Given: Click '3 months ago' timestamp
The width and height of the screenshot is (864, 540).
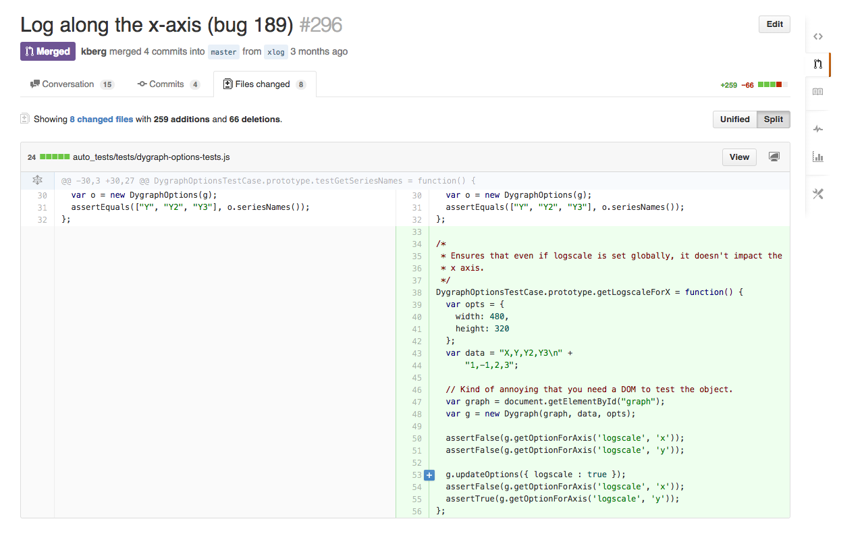Looking at the screenshot, I should click(x=319, y=51).
